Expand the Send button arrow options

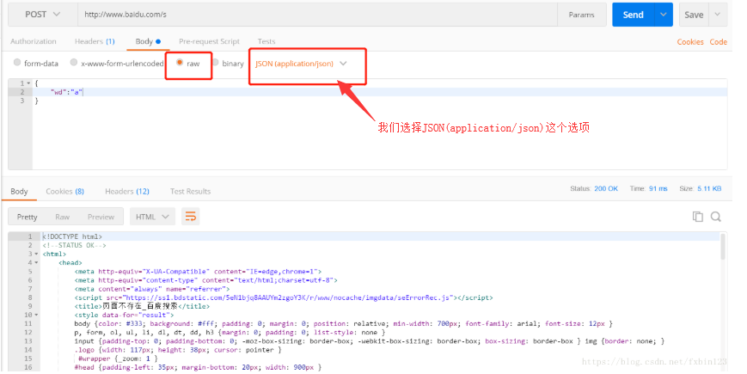click(663, 15)
